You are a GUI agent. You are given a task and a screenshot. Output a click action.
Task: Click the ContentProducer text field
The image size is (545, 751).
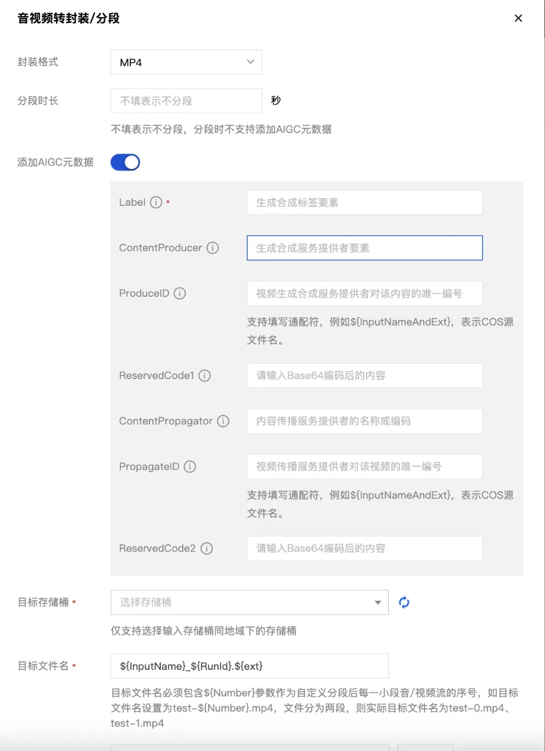(x=364, y=248)
